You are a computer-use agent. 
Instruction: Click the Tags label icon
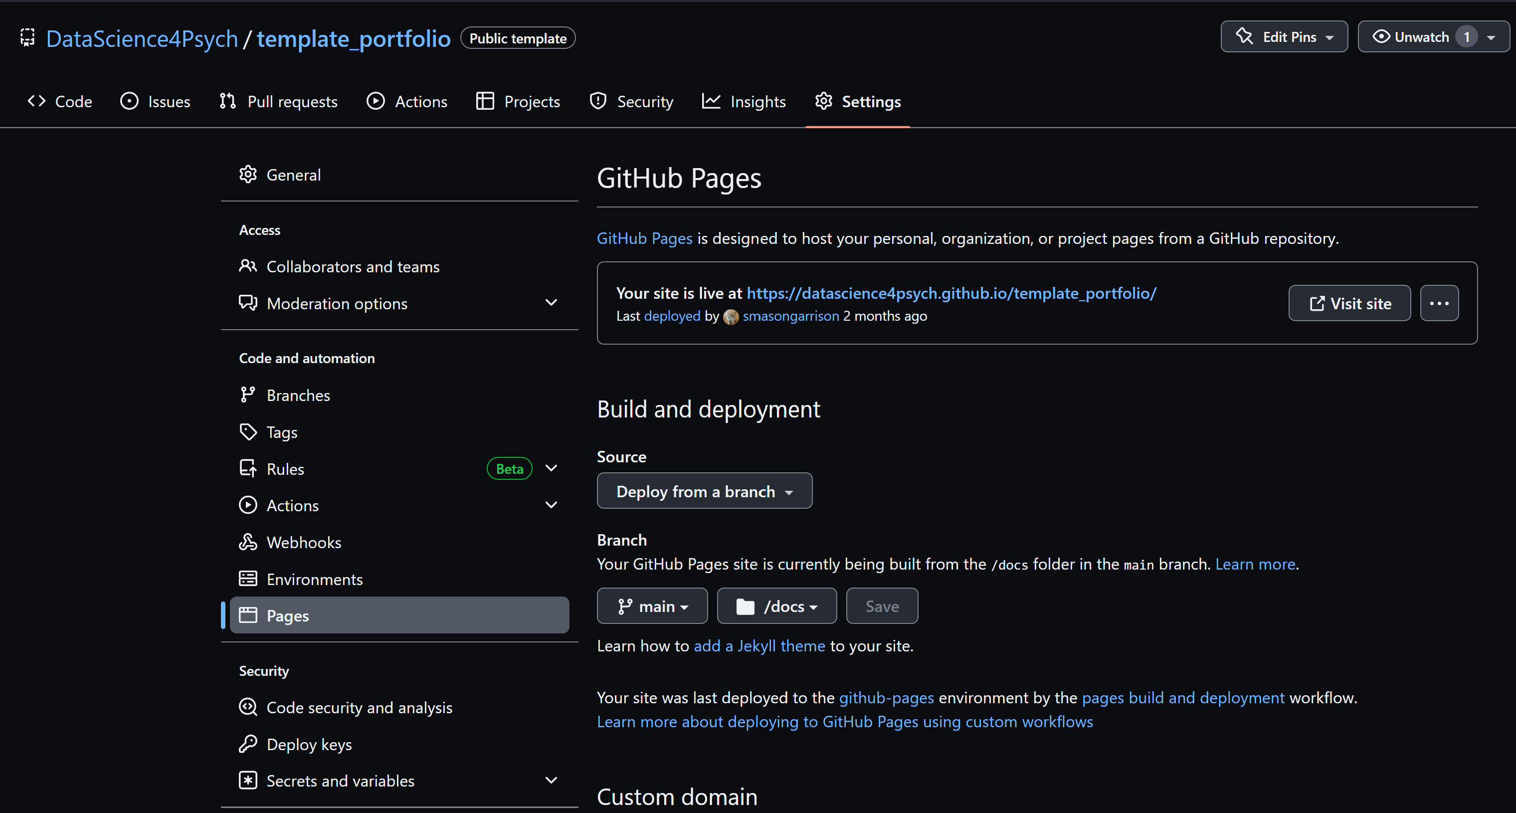248,432
